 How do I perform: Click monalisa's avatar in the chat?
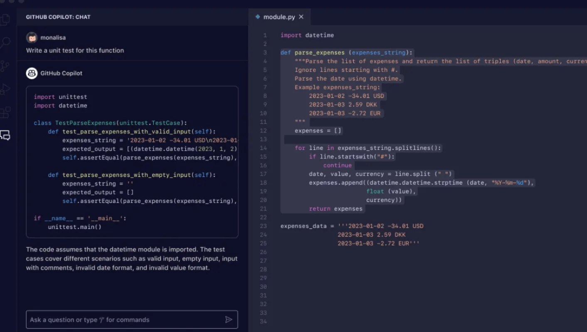[x=32, y=37]
